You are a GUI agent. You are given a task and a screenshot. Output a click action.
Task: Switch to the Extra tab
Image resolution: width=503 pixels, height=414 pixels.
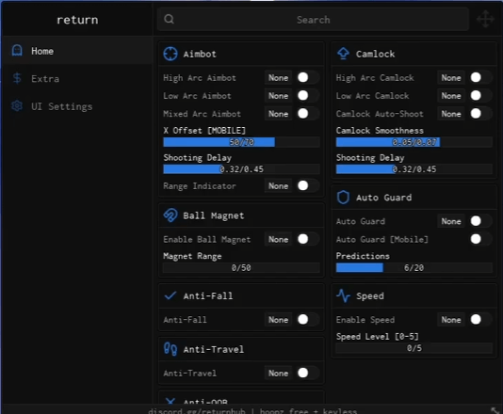click(x=77, y=78)
